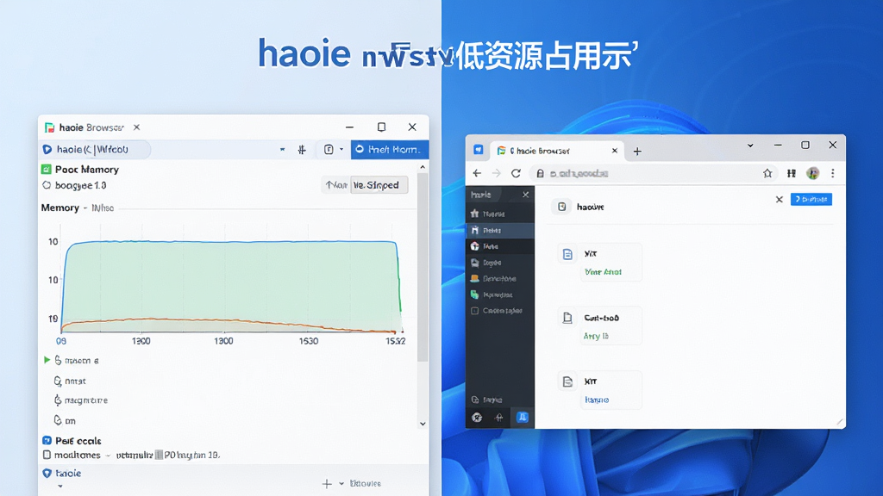Close the dark sidebar panel with its X

pyautogui.click(x=525, y=195)
